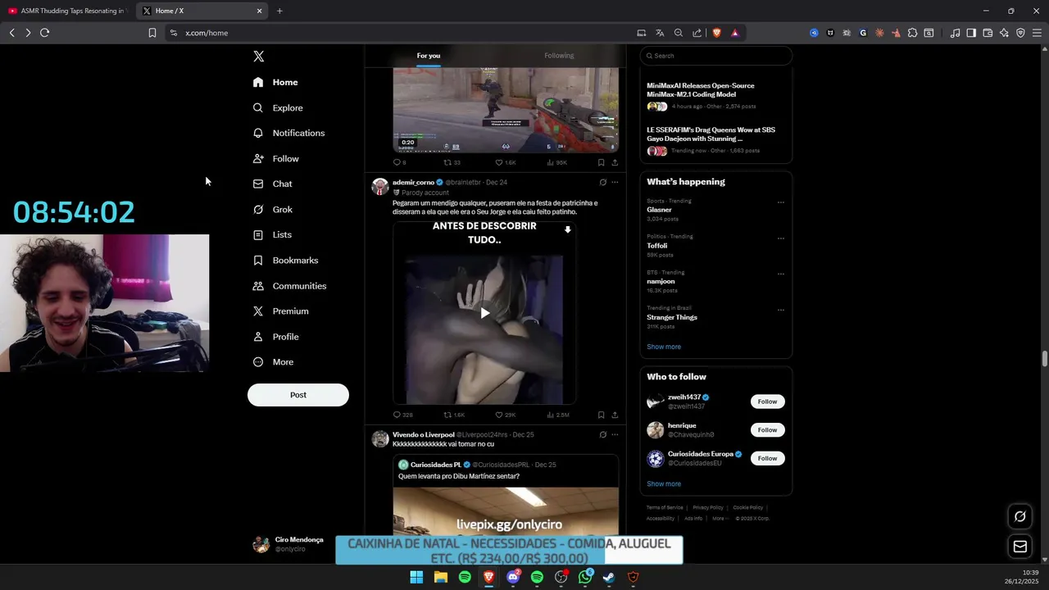Follow Curiosidades Europa
This screenshot has width=1049, height=590.
click(767, 458)
